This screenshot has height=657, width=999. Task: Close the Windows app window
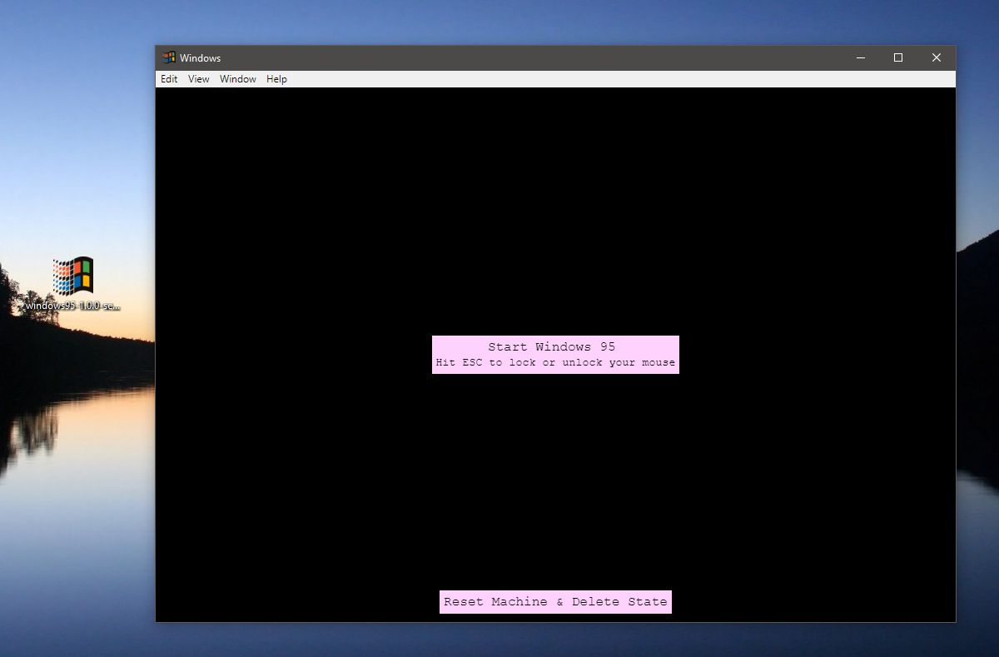tap(937, 57)
